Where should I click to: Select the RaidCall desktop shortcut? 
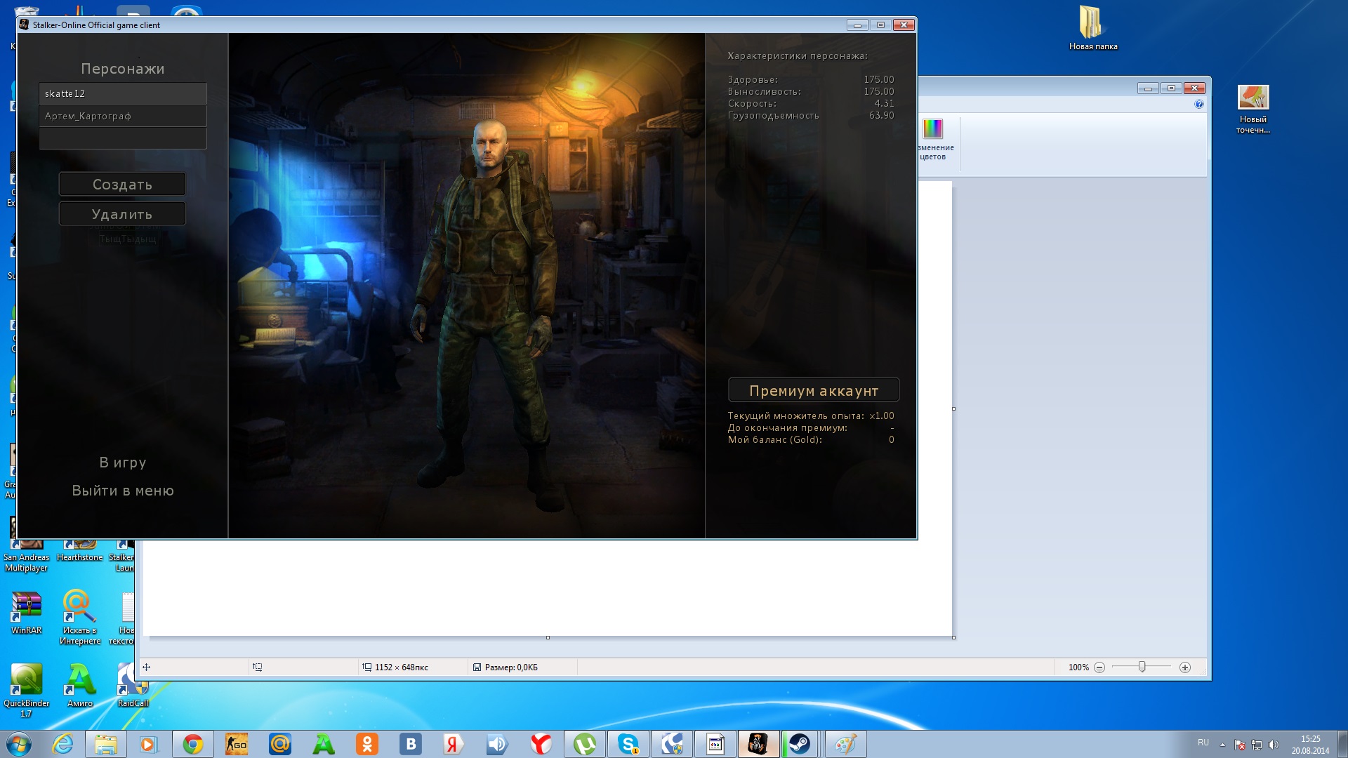(133, 685)
